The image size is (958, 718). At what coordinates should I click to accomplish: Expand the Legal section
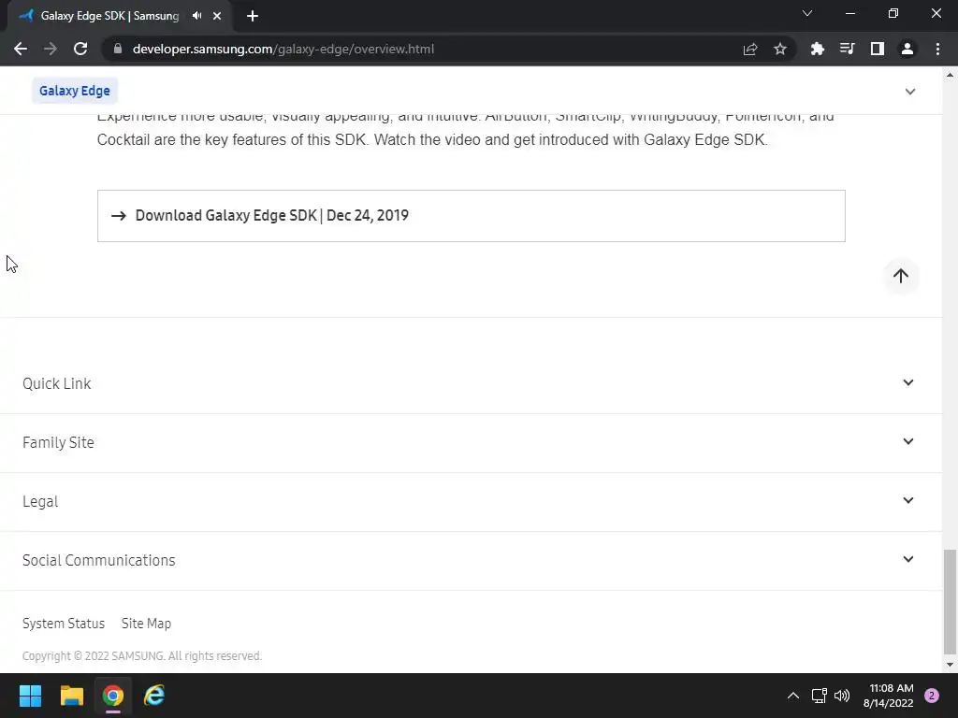(x=471, y=501)
